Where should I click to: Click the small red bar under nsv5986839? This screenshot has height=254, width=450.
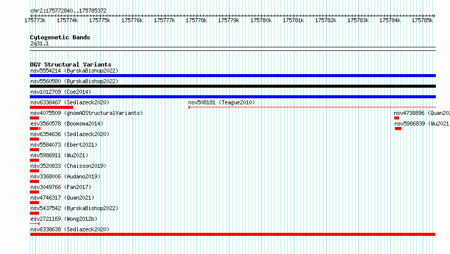398,129
